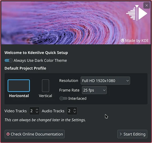The image size is (152, 143).
Task: Increase Audio Tracks count with up arrow
Action: [x=75, y=110]
